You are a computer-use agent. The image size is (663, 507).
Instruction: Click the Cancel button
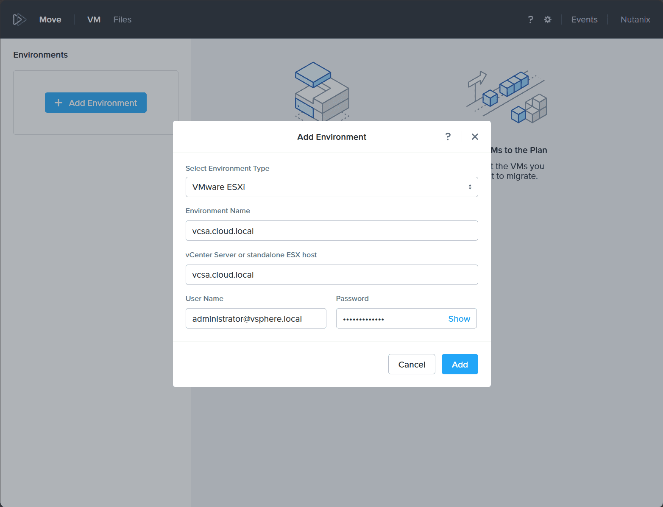412,364
